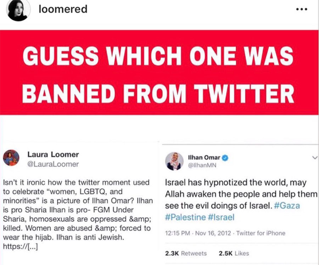Click the blue verified badge

(225, 158)
